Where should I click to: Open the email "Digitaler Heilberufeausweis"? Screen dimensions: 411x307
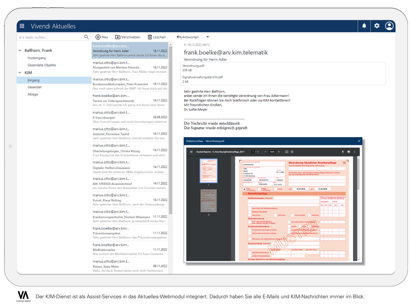point(130,167)
